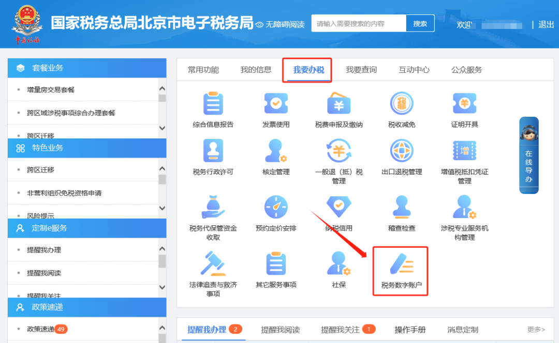Focus the search content input field
Screen dimensions: 559x343
point(359,23)
